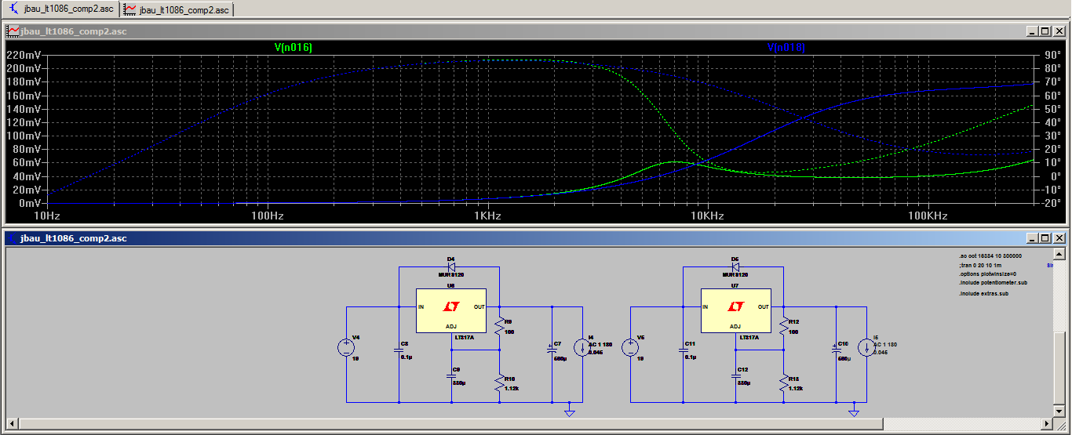Select capacitor C8 symbol

coord(399,350)
